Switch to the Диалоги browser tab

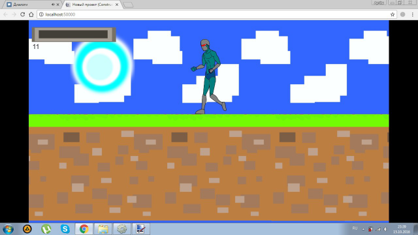[32, 5]
